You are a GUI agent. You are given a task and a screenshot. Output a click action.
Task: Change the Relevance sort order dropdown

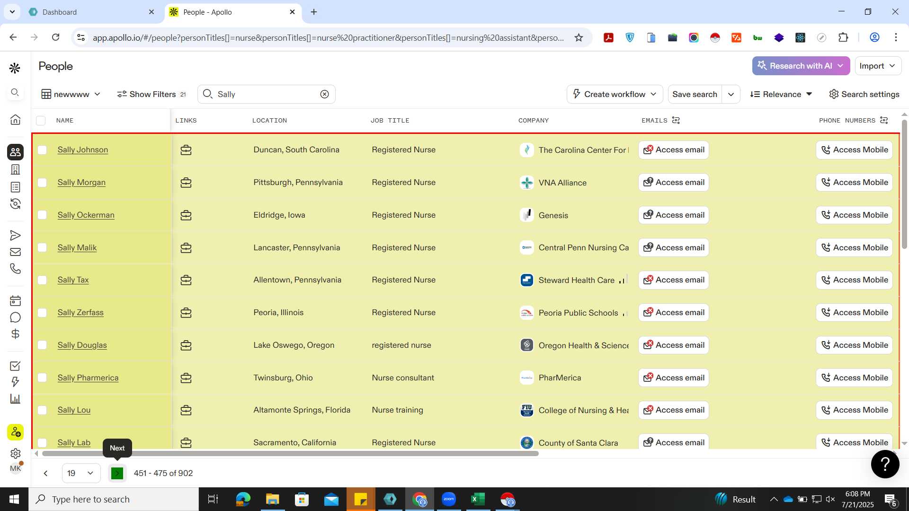point(781,94)
